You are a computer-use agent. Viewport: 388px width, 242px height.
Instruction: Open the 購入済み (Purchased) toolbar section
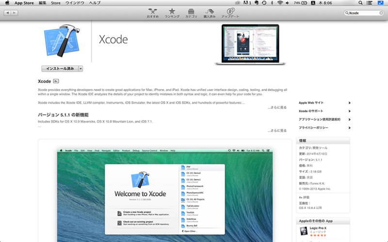click(210, 13)
